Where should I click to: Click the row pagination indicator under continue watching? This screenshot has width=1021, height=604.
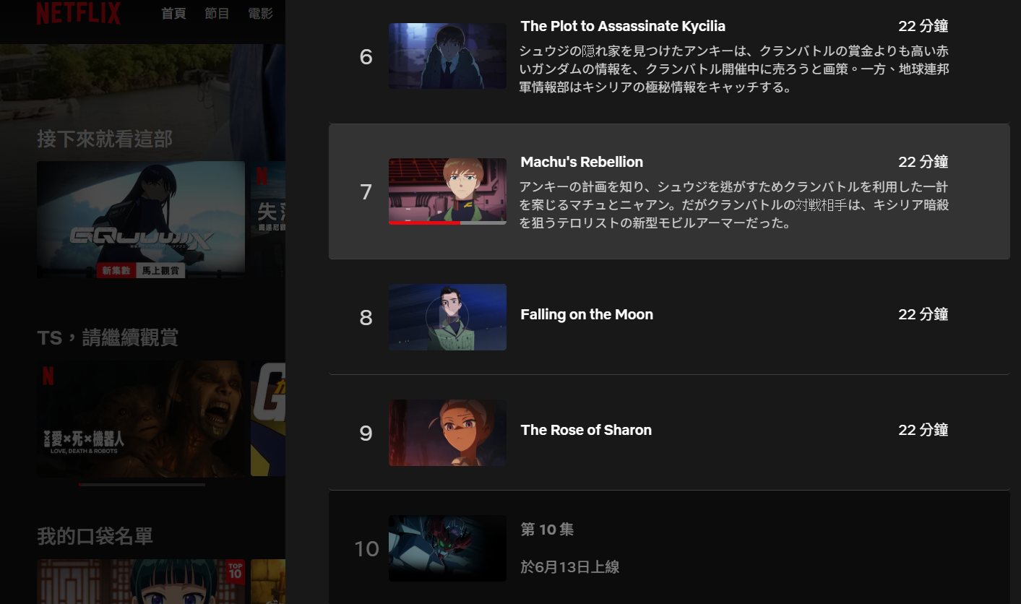click(x=142, y=485)
